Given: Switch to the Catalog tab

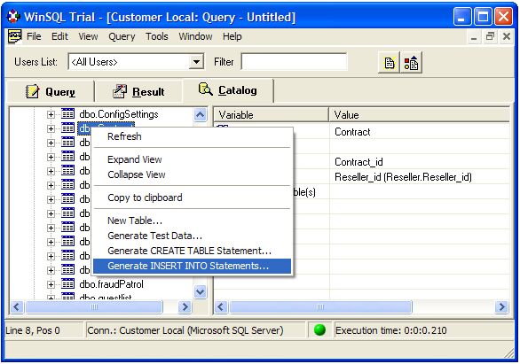Looking at the screenshot, I should pyautogui.click(x=228, y=90).
